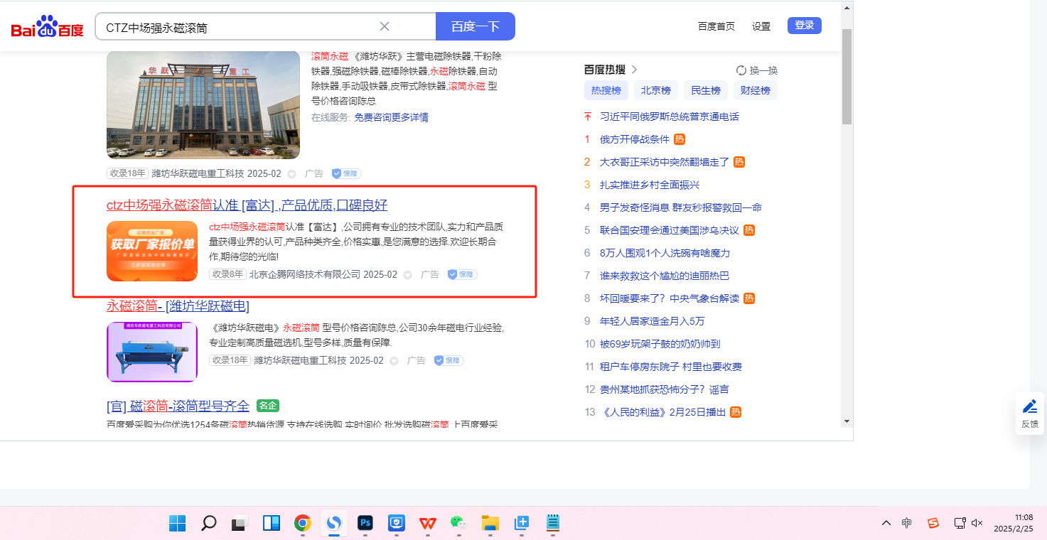
Task: Clear the search box with the X icon
Action: point(385,26)
